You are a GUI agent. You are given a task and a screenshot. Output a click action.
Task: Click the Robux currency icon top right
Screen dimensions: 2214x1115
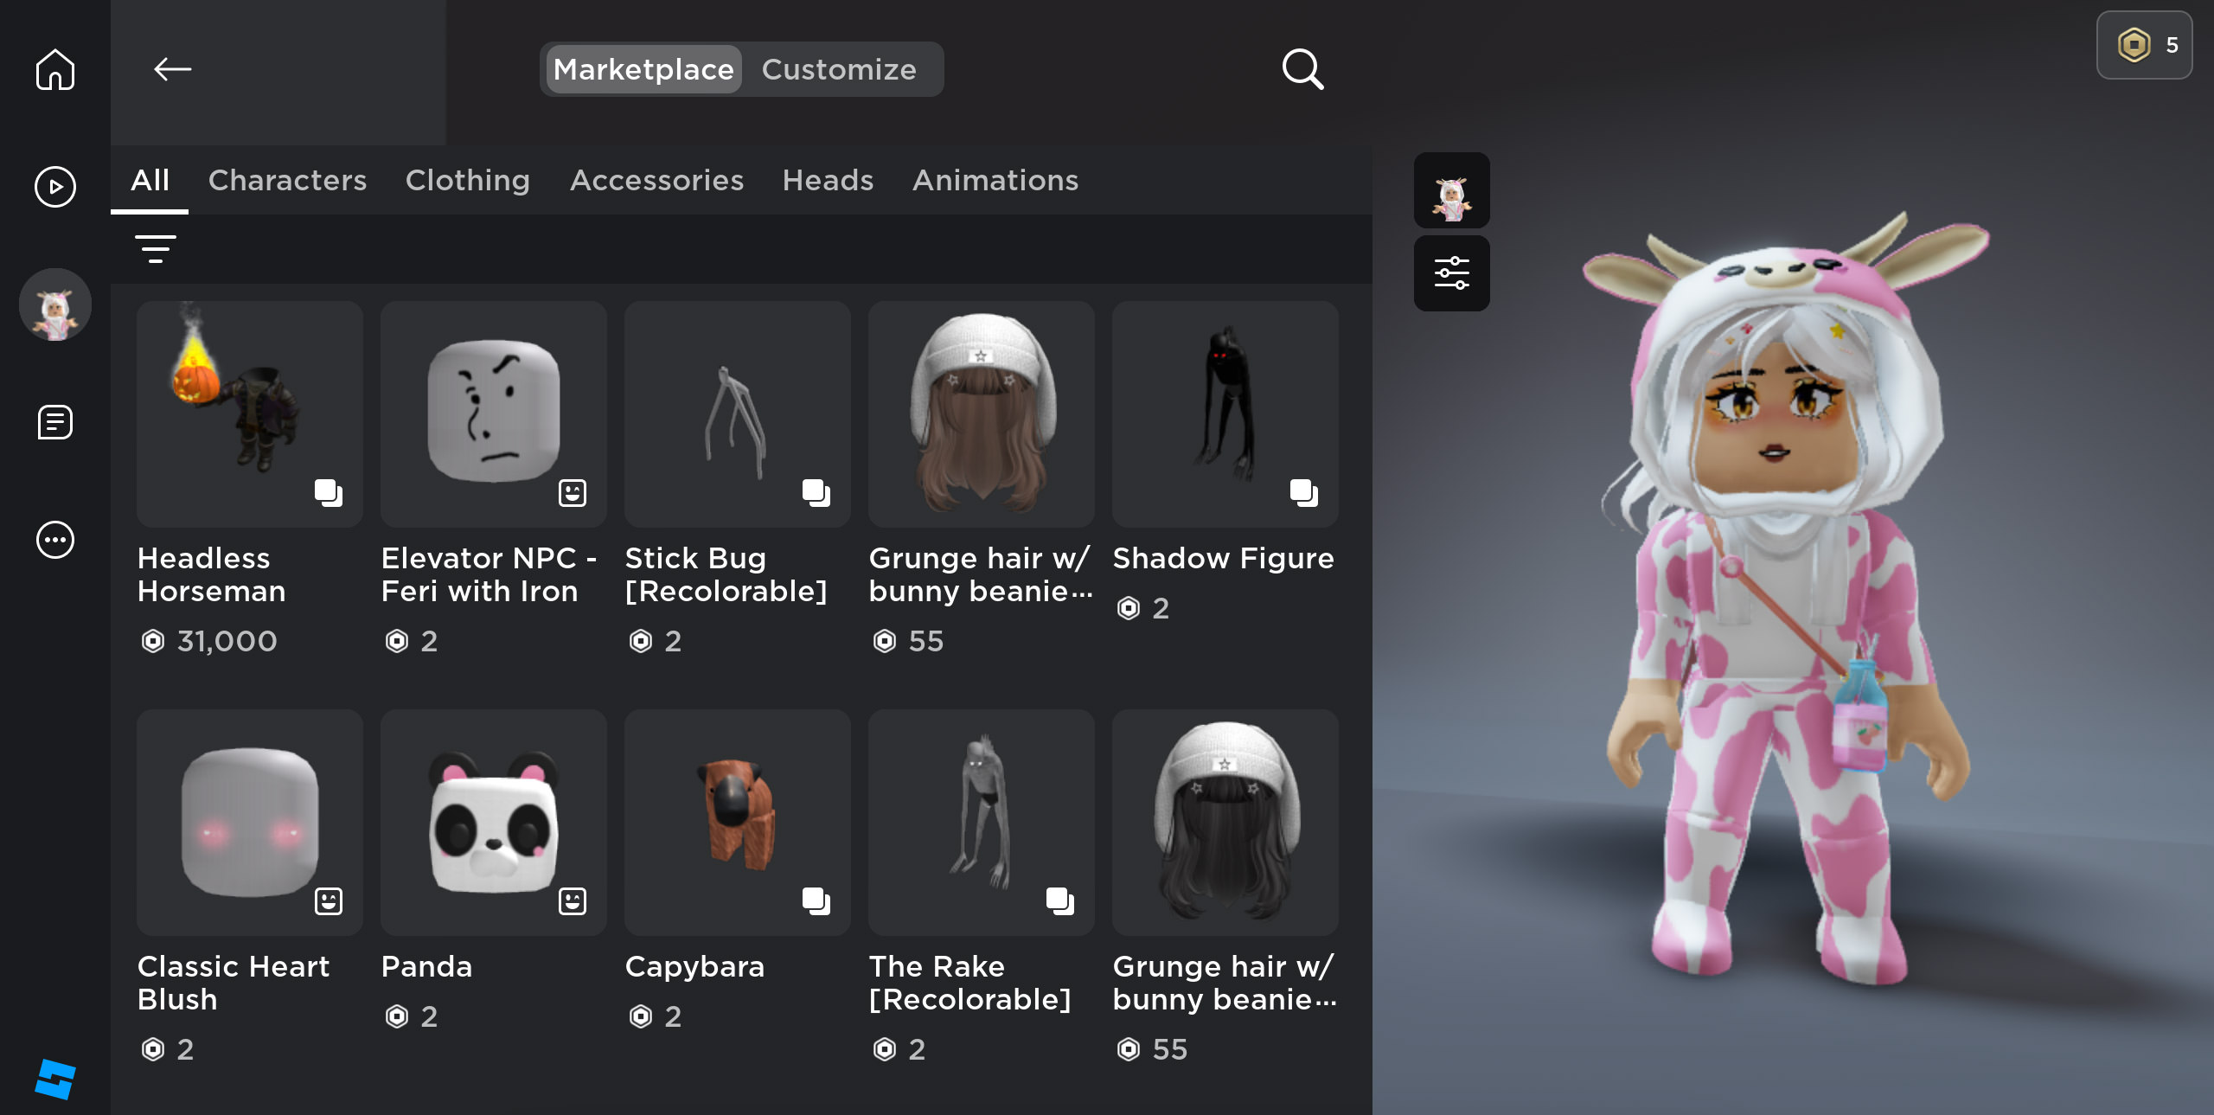pyautogui.click(x=2137, y=44)
